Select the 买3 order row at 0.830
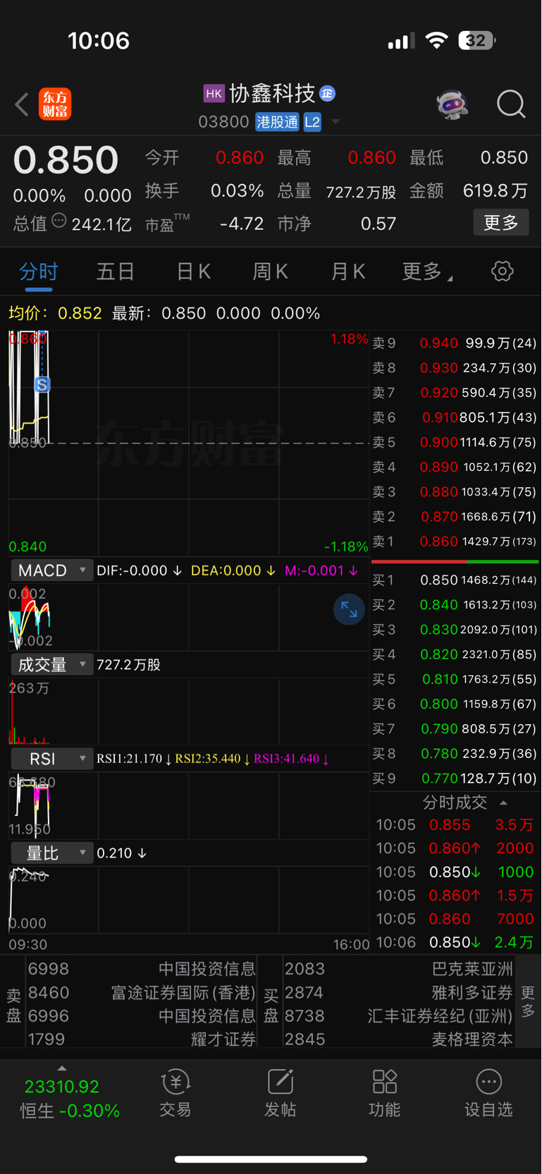Viewport: 542px width, 1174px height. (x=455, y=630)
